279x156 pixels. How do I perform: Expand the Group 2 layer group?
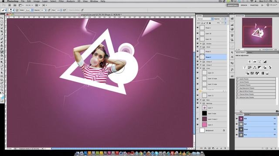click(201, 65)
